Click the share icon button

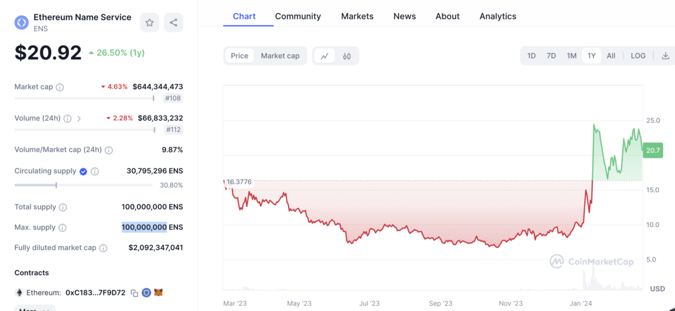point(174,23)
